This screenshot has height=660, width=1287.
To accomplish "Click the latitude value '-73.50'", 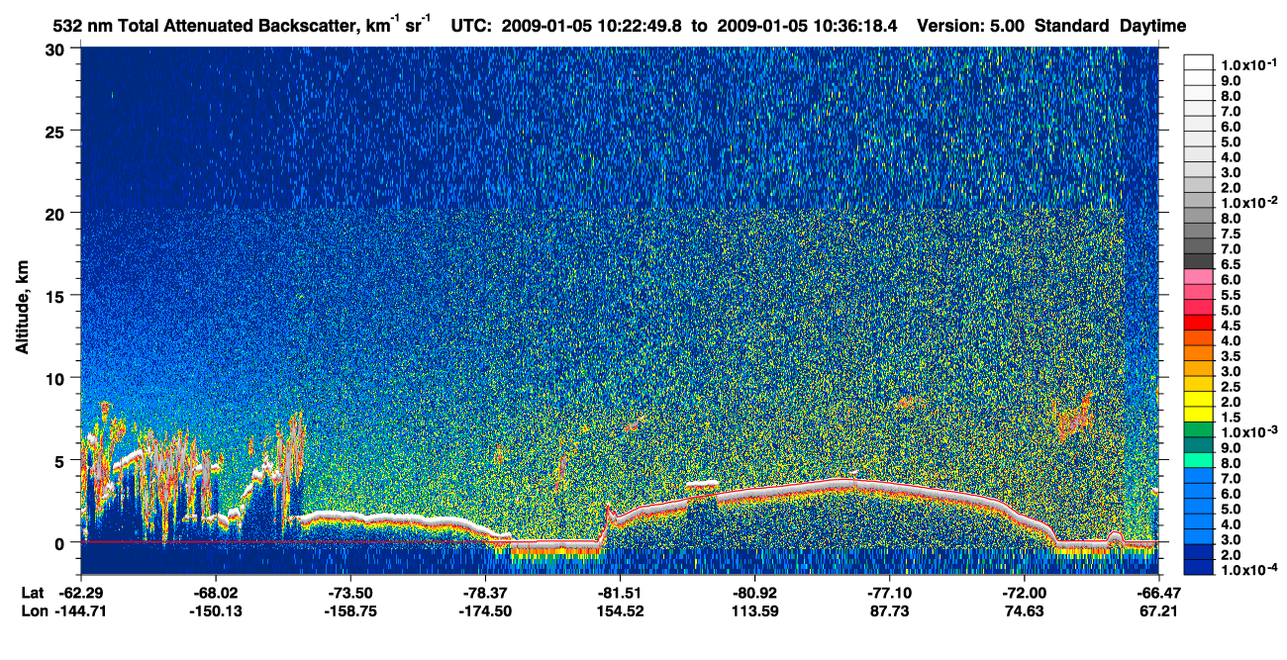I will coord(349,593).
